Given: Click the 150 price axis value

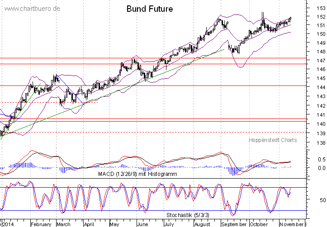Looking at the screenshot, I should 321,34.
